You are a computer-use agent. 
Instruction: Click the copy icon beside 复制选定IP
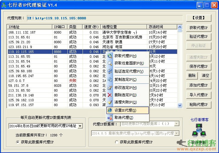pos(110,80)
